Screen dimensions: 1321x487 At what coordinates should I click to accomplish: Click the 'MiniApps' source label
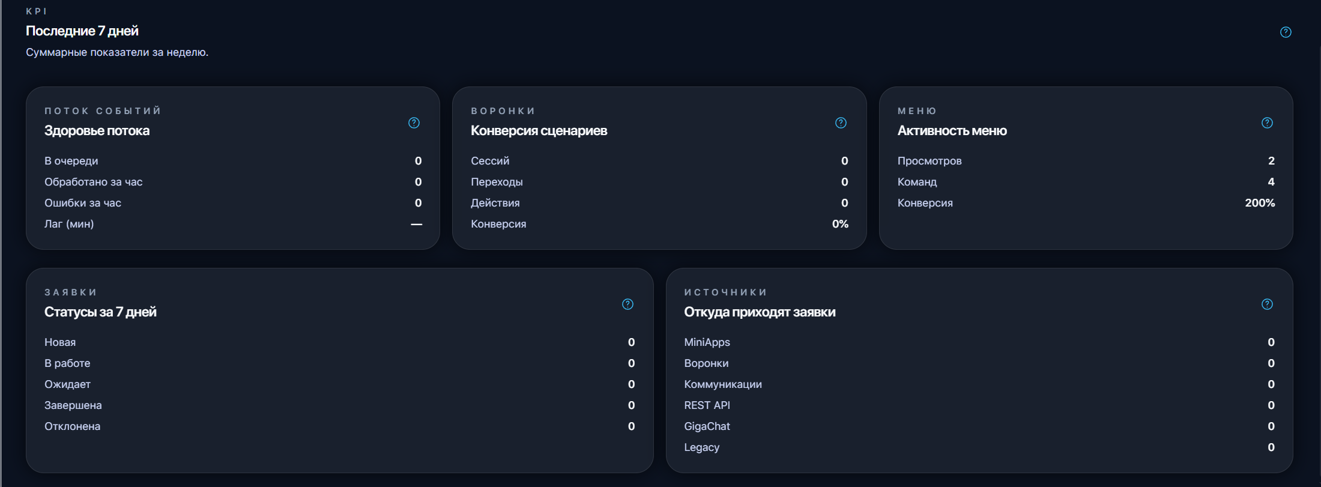click(x=707, y=342)
